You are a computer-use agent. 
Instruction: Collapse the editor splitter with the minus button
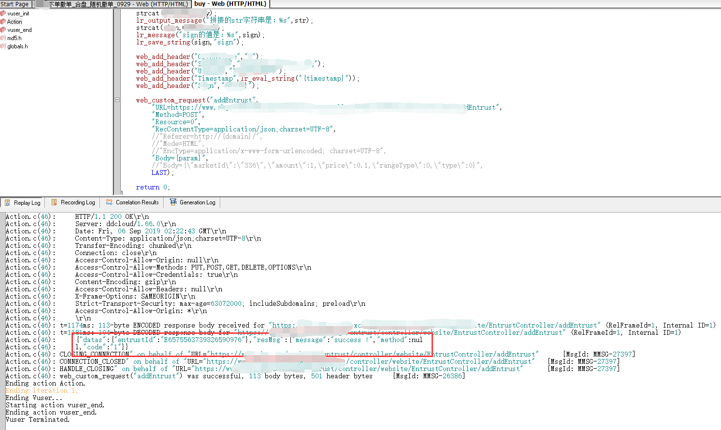(x=117, y=100)
